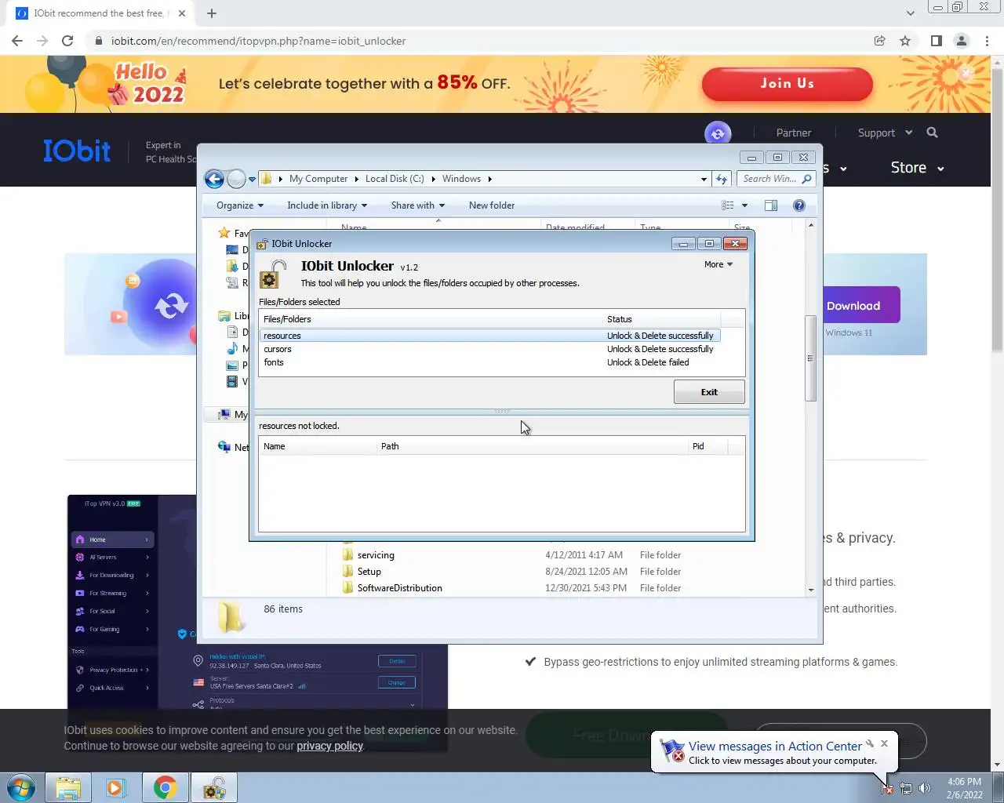
Task: Dismiss the 85% OFF banner
Action: [966, 73]
